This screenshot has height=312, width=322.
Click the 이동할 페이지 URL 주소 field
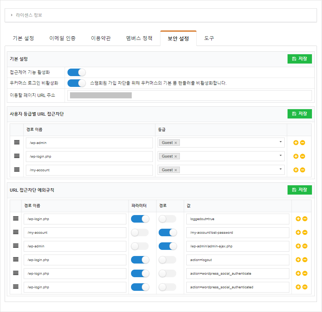tap(190, 95)
